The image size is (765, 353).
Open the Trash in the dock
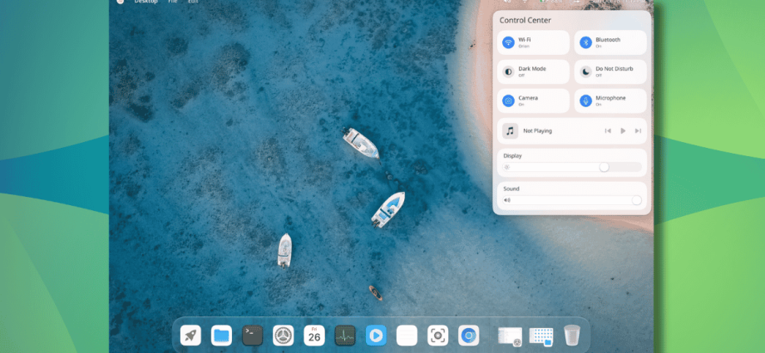pyautogui.click(x=572, y=336)
